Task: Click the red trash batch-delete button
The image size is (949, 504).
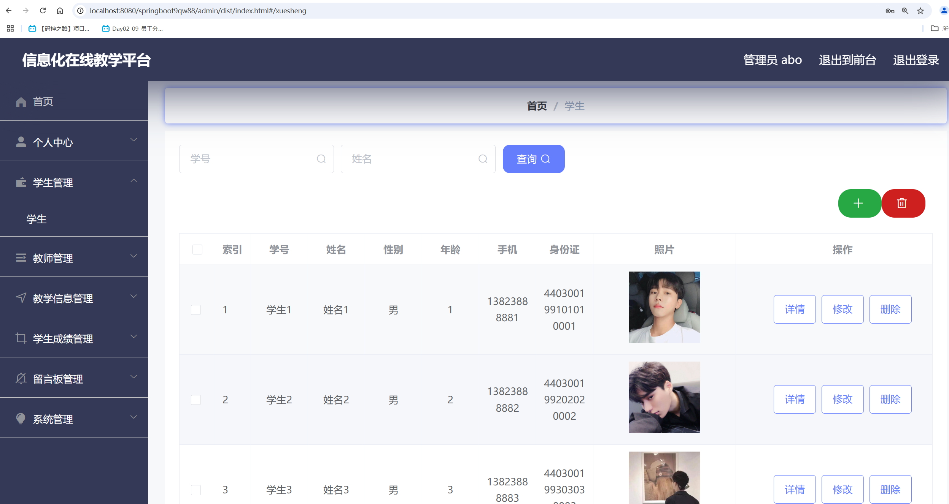Action: (x=903, y=203)
